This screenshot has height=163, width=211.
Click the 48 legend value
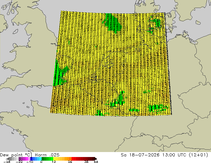tap(96, 162)
